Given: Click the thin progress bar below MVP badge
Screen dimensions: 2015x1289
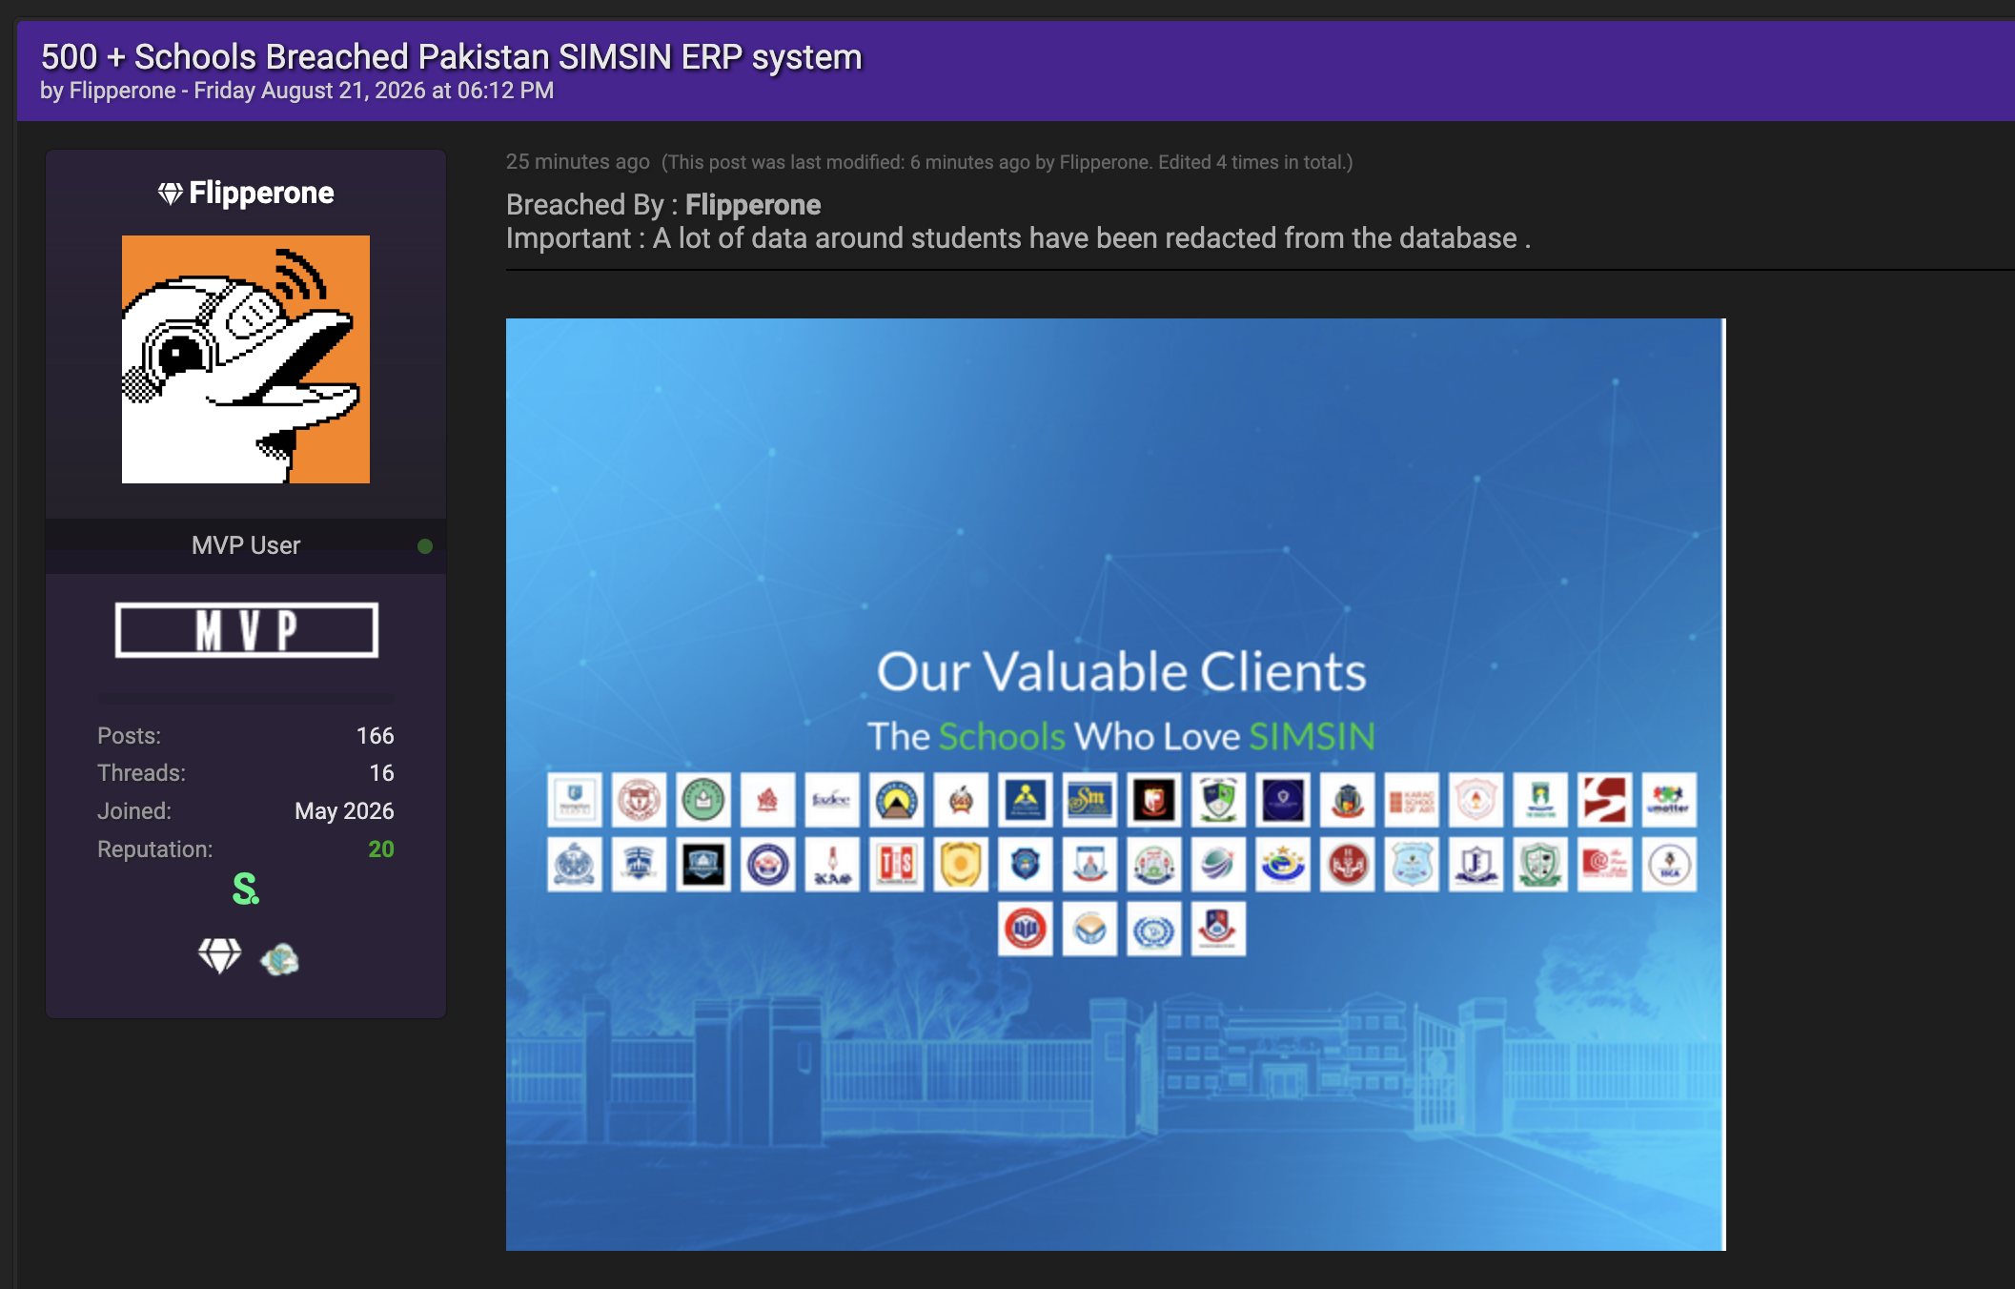Looking at the screenshot, I should pyautogui.click(x=246, y=698).
